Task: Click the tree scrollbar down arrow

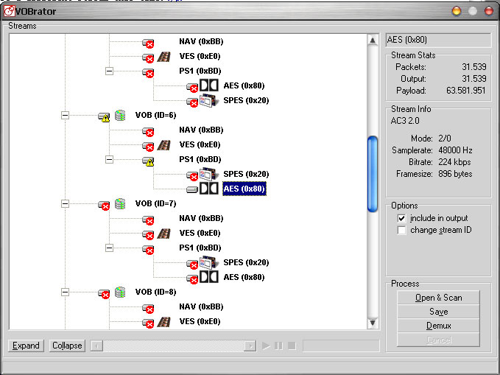Action: point(373,323)
